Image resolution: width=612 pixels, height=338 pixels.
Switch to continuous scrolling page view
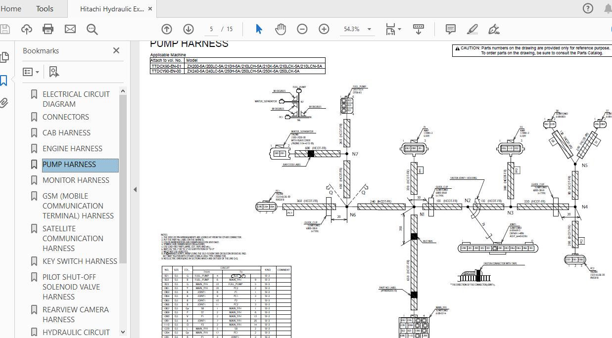click(418, 29)
